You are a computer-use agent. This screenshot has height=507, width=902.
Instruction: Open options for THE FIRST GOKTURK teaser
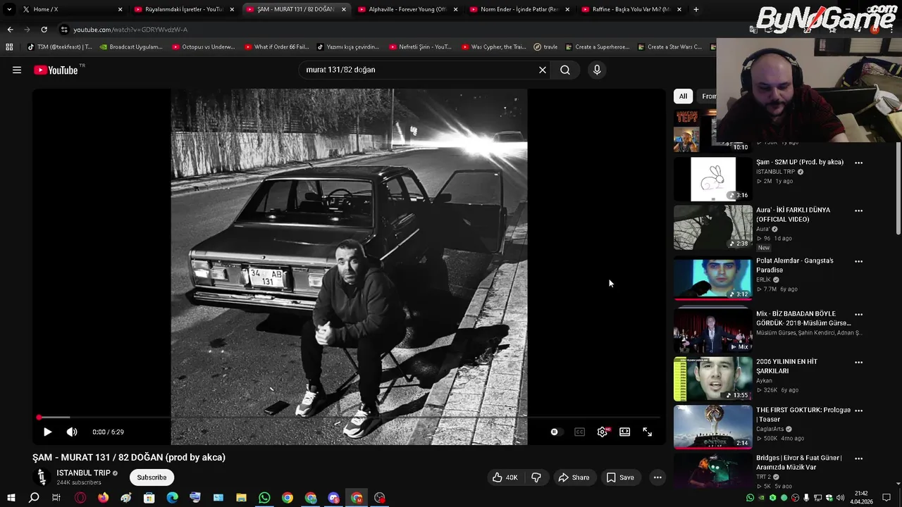(858, 411)
